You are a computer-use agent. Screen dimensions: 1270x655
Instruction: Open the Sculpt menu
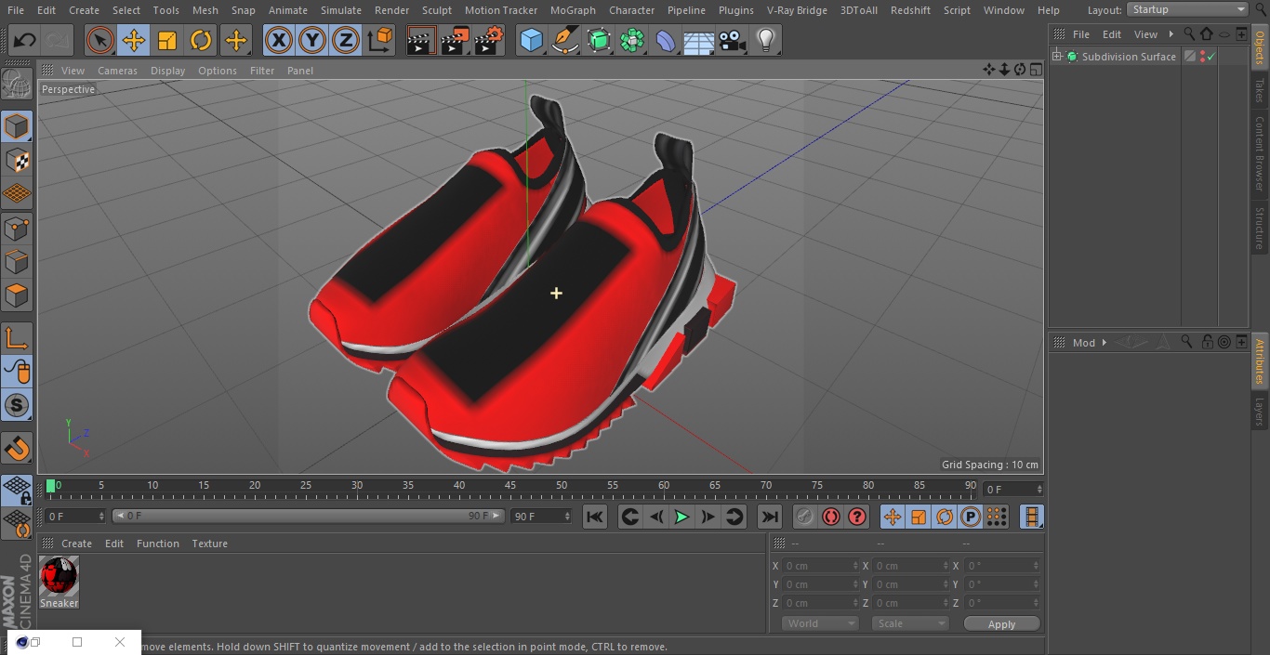pos(436,10)
